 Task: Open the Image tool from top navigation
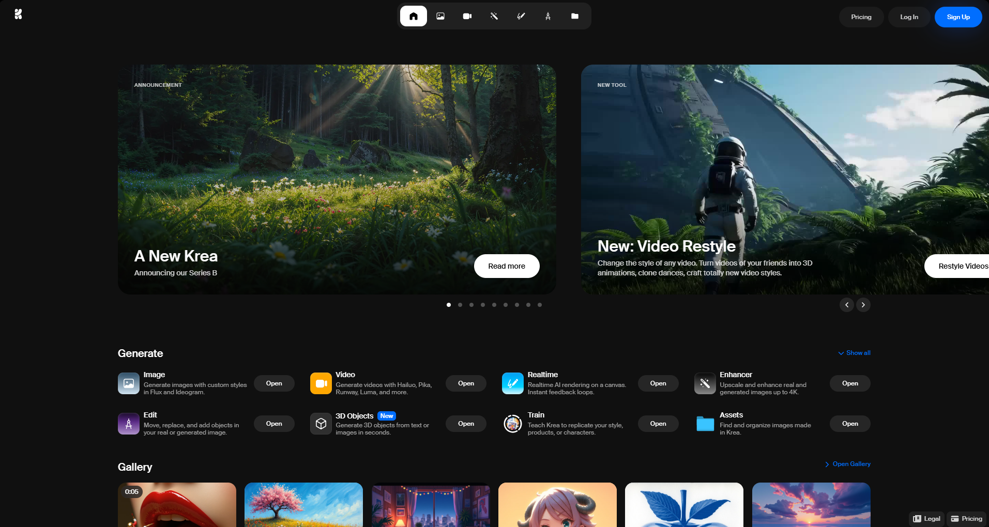[440, 16]
